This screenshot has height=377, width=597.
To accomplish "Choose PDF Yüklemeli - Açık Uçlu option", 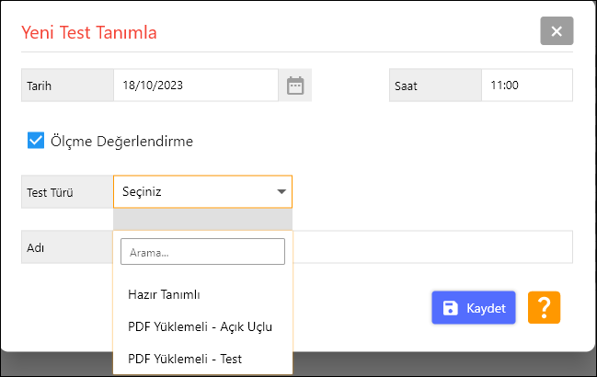I will point(201,326).
